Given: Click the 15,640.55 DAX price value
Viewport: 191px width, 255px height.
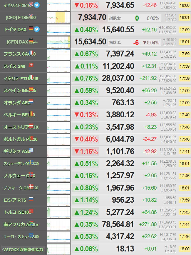Looking at the screenshot, I should tap(118, 30).
